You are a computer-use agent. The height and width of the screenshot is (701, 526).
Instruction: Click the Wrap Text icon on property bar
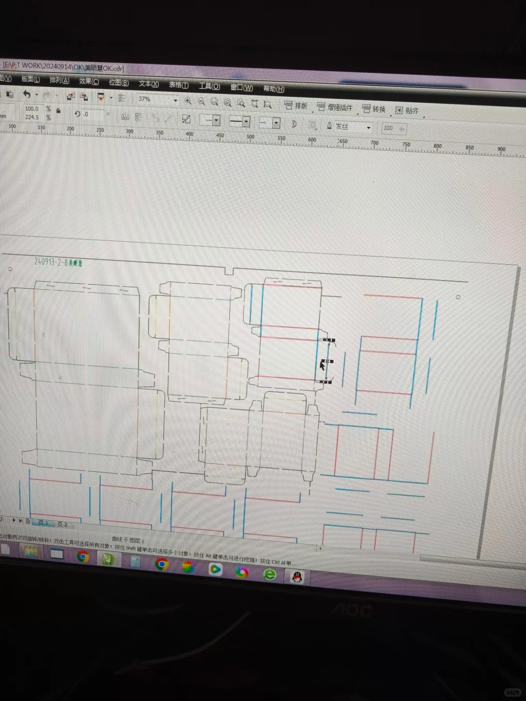click(x=312, y=125)
